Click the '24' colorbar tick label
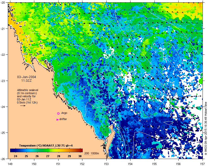Screen dimensions: 208x166 pyautogui.click(x=16, y=156)
